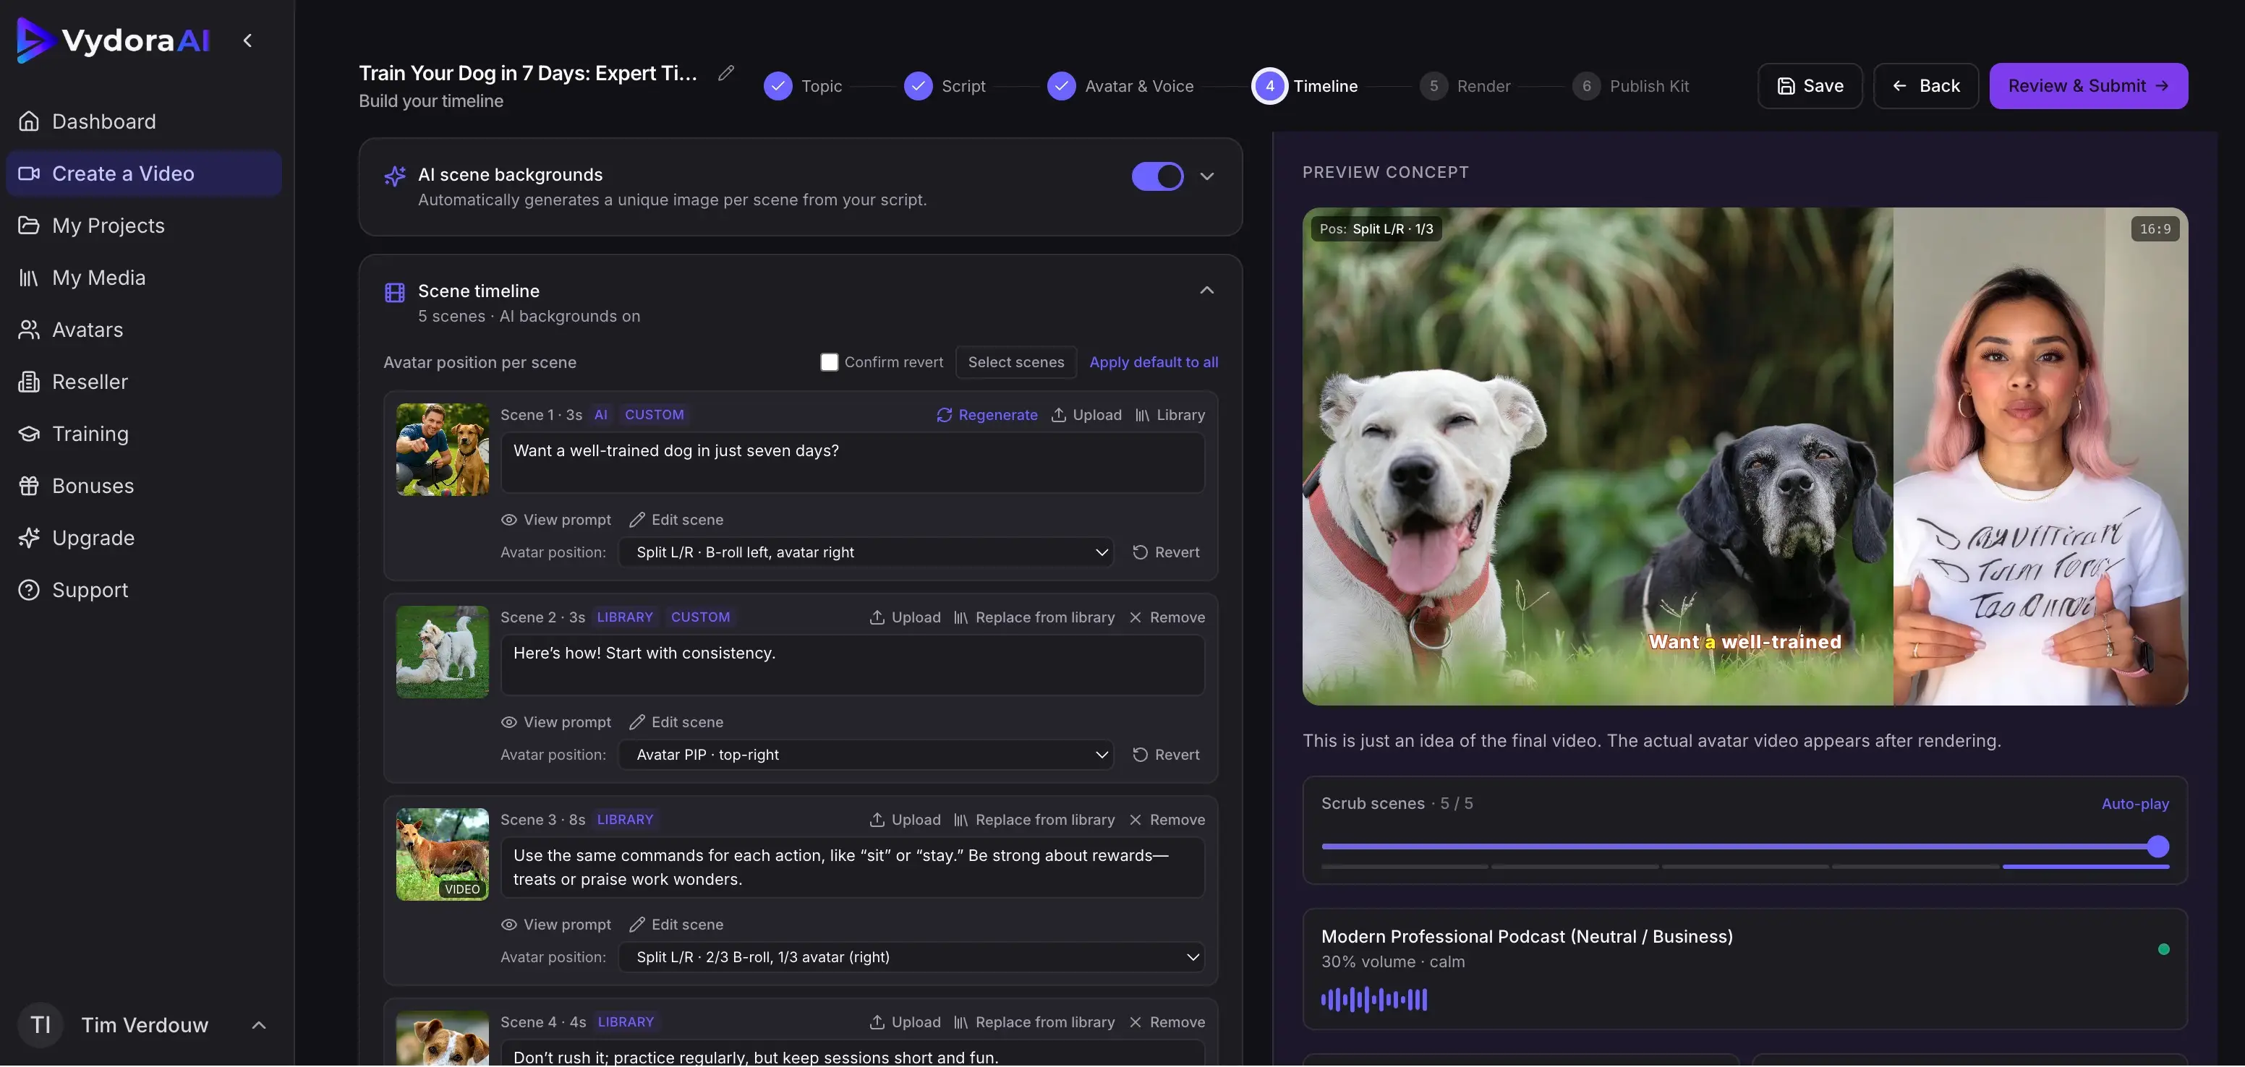Collapse the Scene timeline panel

point(1207,291)
